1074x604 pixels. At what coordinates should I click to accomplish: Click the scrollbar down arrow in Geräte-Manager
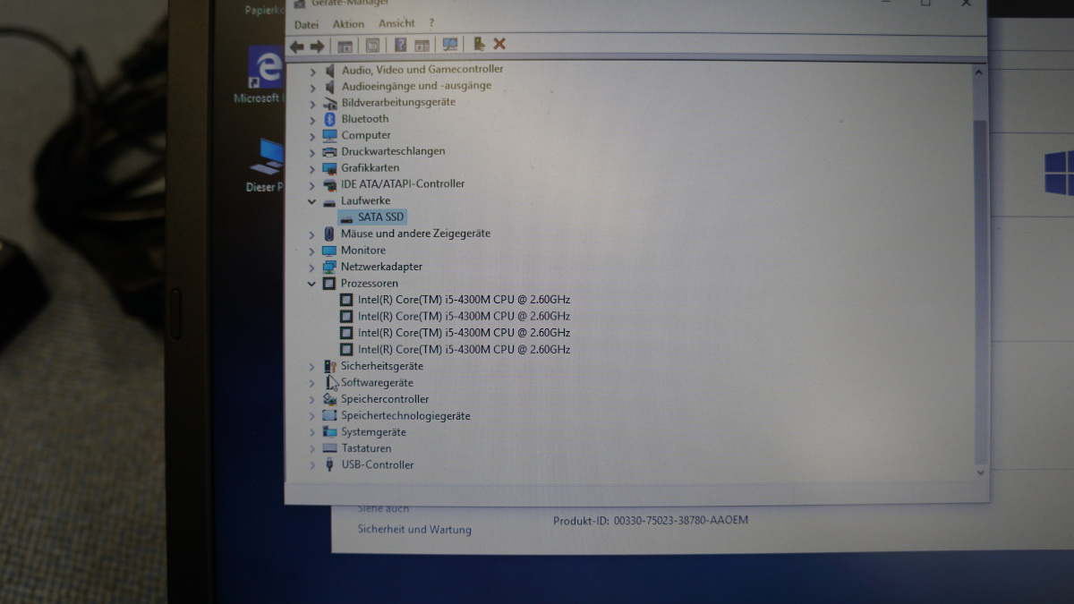click(x=980, y=472)
